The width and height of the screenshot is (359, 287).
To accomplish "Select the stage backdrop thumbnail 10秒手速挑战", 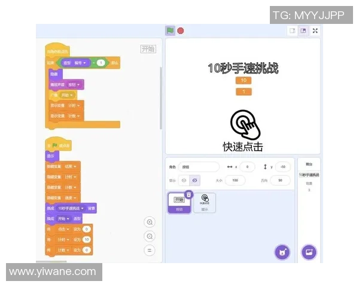I will [309, 175].
